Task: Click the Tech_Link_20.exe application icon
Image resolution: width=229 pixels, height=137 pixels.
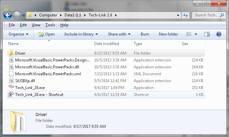Action: coord(11,88)
